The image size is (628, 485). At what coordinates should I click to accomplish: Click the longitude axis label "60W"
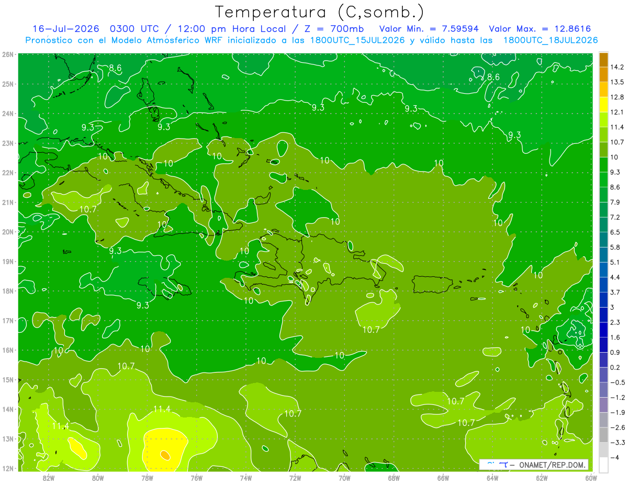coord(591,478)
